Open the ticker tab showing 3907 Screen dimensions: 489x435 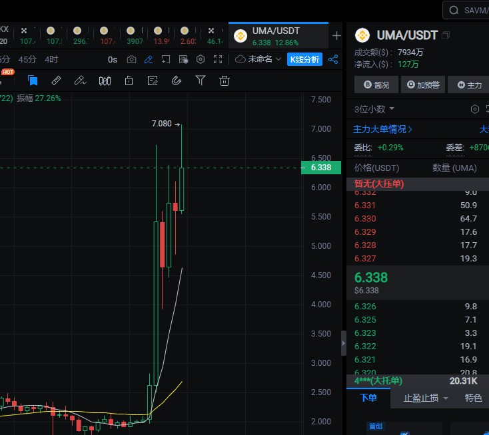(135, 36)
